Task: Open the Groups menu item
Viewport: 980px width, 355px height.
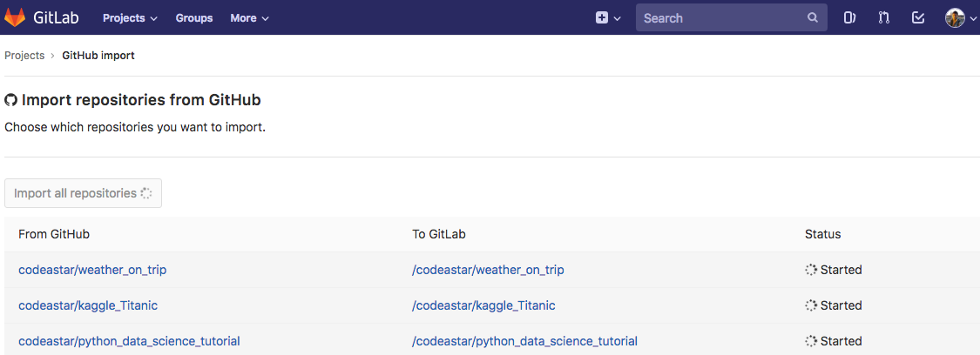Action: tap(194, 17)
